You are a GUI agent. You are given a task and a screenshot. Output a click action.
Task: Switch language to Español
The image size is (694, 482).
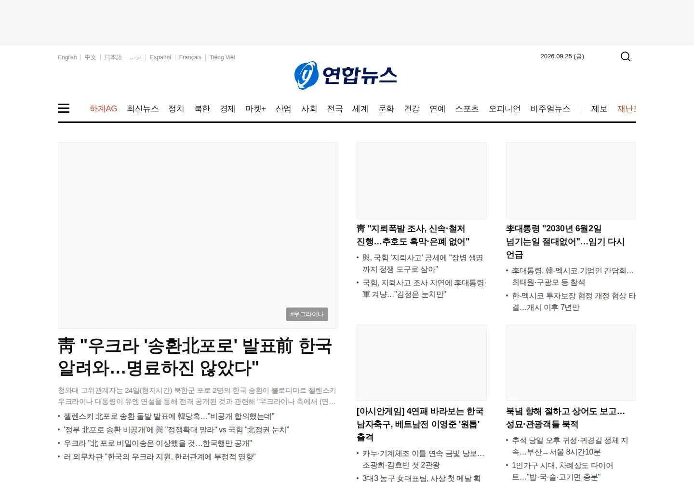tap(160, 57)
